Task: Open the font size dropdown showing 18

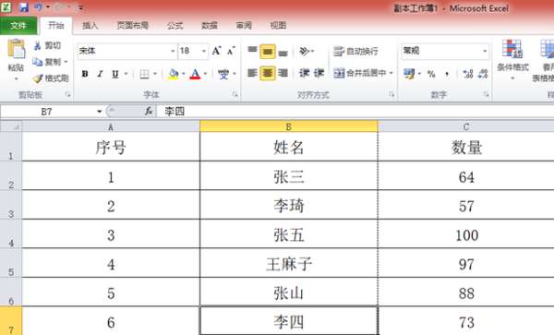Action: [193, 51]
